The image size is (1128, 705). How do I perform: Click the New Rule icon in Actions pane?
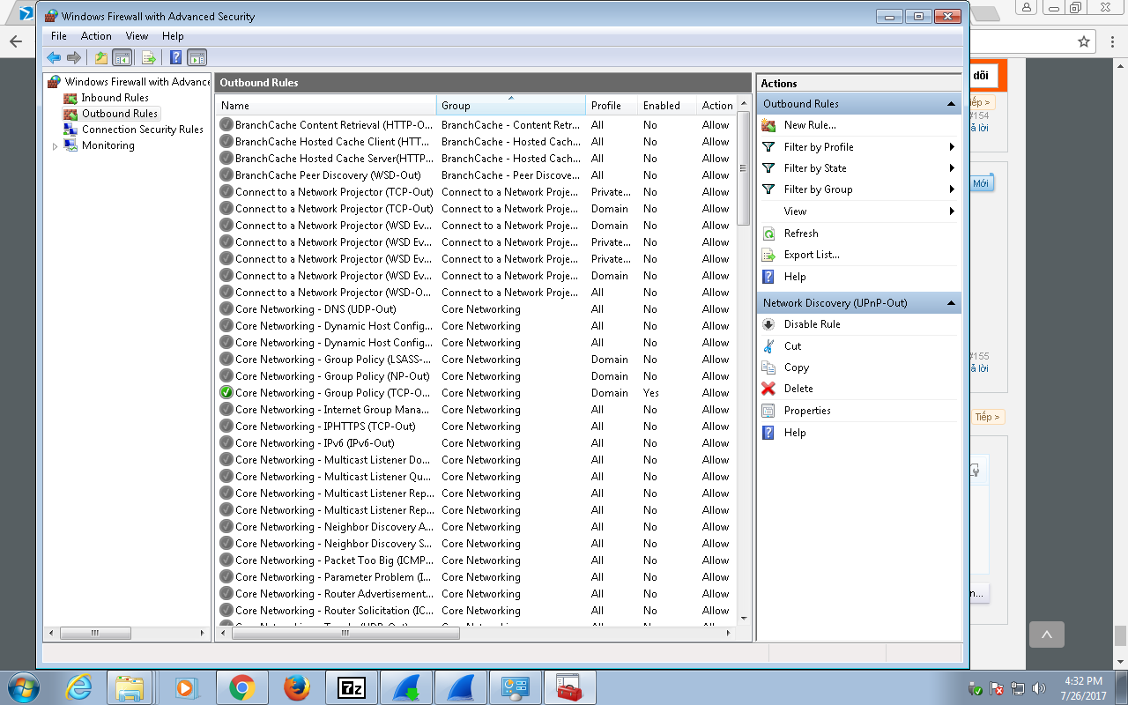(x=768, y=125)
